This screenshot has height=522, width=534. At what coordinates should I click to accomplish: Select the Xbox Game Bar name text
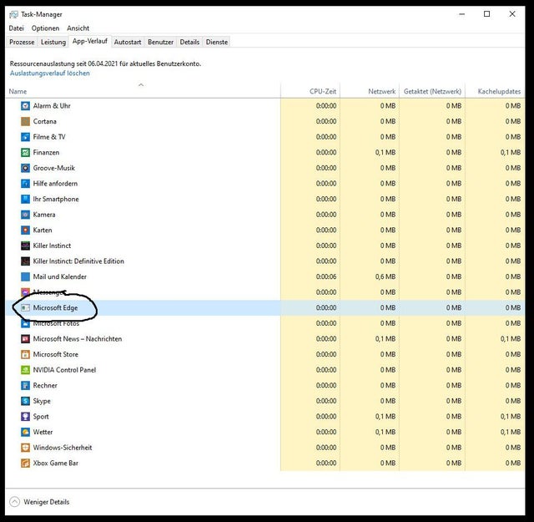click(x=56, y=464)
